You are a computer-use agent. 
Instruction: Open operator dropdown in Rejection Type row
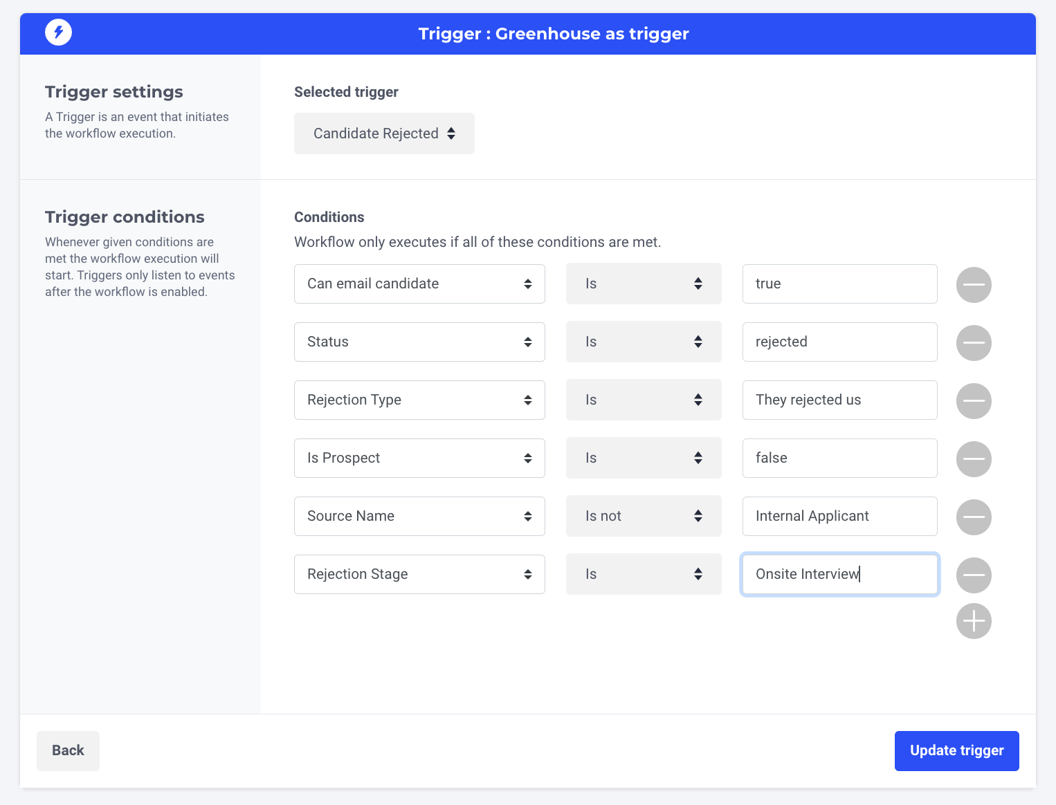pyautogui.click(x=644, y=400)
